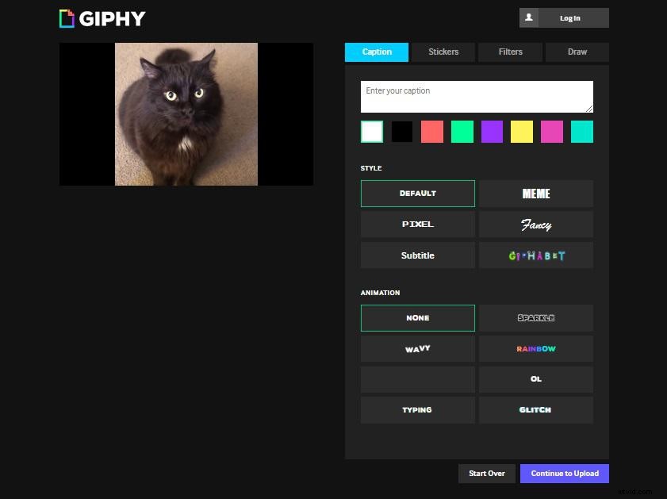The height and width of the screenshot is (499, 667).
Task: Choose the GIPHABET caption style
Action: (536, 255)
